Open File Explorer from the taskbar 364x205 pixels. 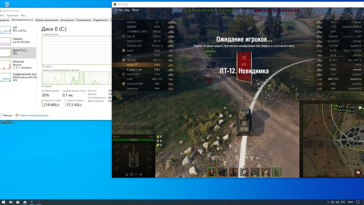pyautogui.click(x=11, y=202)
